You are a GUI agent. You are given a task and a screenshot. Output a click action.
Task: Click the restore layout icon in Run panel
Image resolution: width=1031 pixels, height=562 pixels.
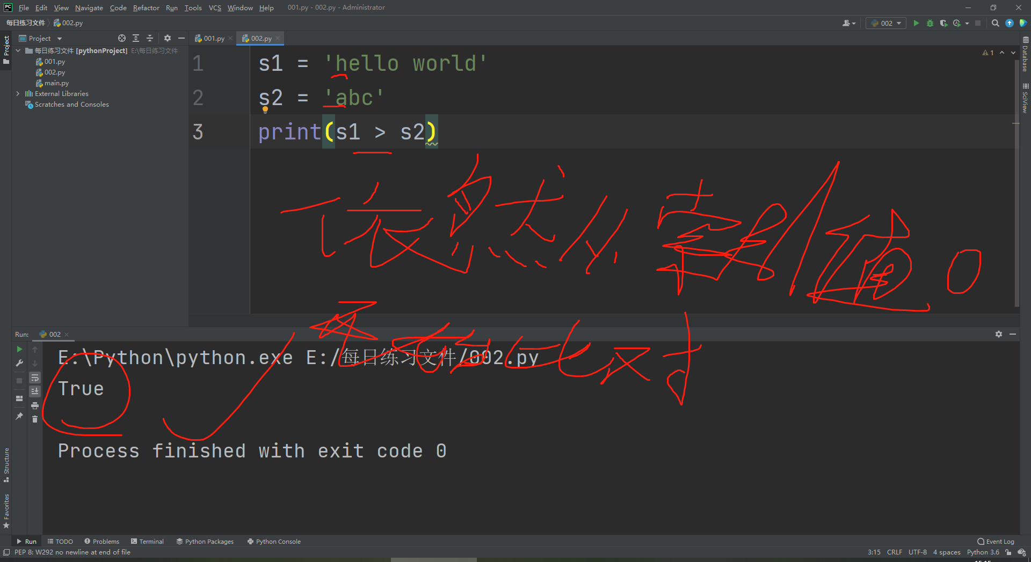pos(19,398)
